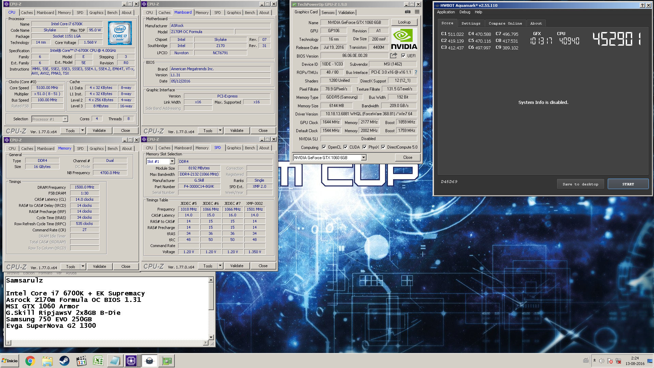654x368 pixels.
Task: Open the GPU-Z hamburger menu
Action: 417,12
